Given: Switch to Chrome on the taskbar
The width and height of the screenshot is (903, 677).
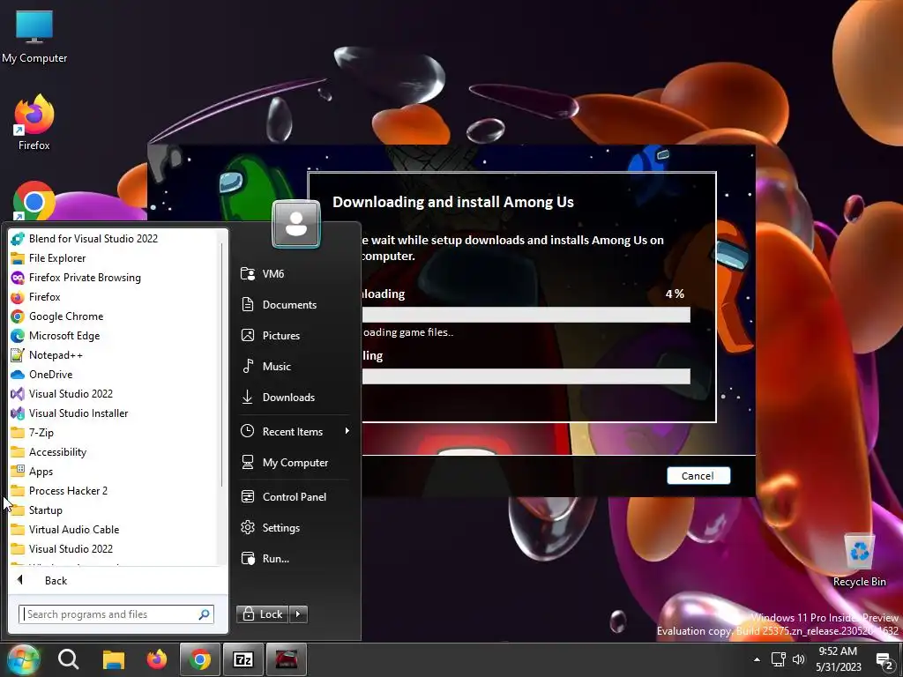Looking at the screenshot, I should coord(200,659).
